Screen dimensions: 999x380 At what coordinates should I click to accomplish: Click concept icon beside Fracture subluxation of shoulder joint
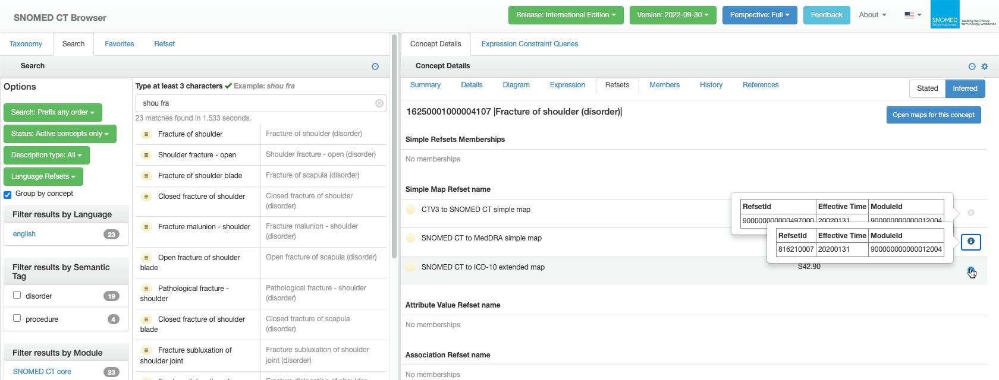[x=146, y=350]
